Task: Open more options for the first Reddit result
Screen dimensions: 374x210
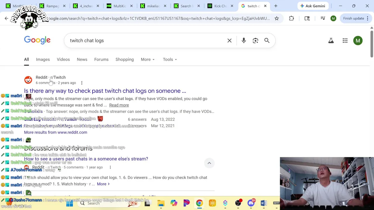Action: pyautogui.click(x=82, y=83)
